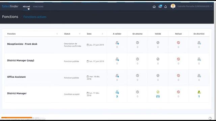Select the RÉSUMÉ menu item
Screen dimensions: 216x121
pos(26,7)
